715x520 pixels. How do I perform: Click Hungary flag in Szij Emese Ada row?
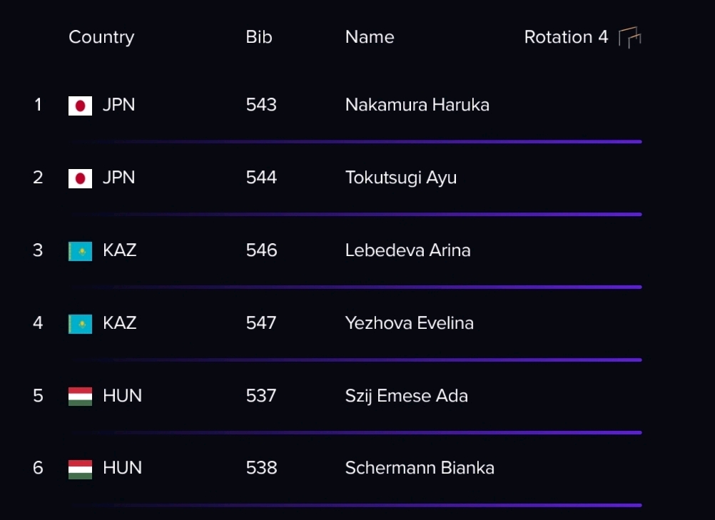(x=80, y=396)
